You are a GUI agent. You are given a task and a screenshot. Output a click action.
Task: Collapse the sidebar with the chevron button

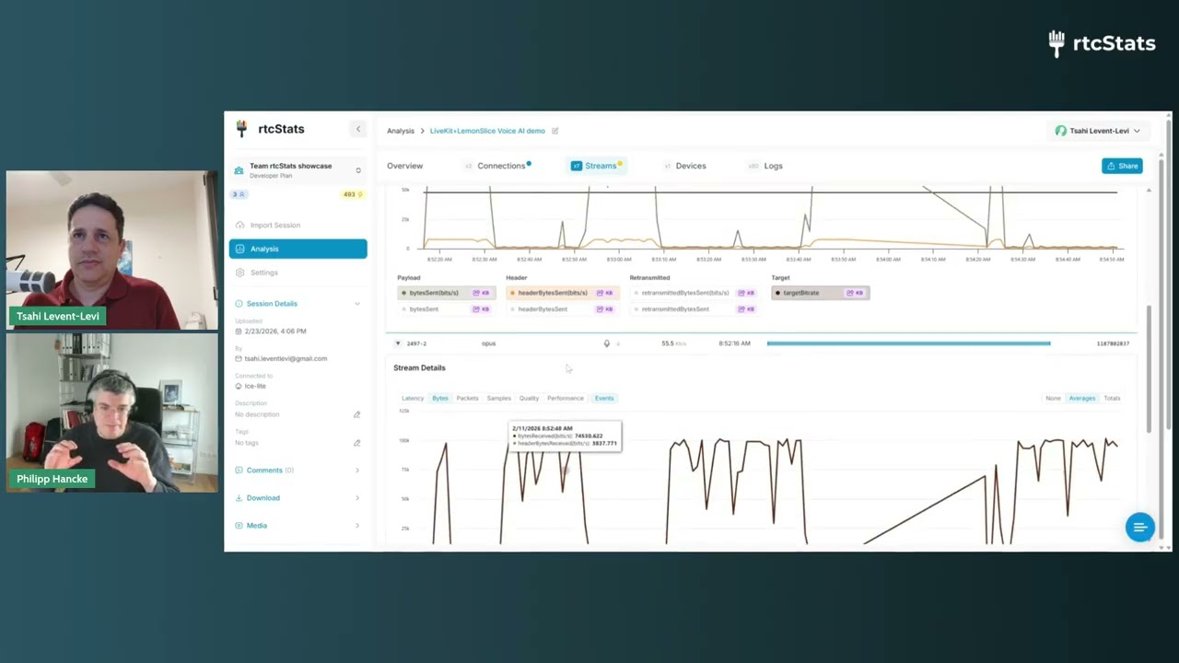(x=358, y=129)
